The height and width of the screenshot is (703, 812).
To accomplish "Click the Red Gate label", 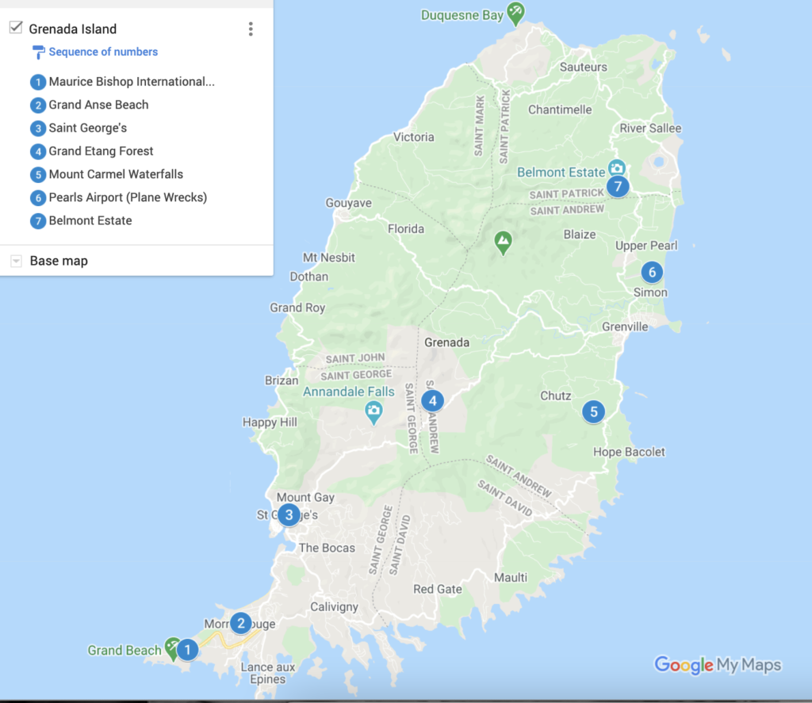I will coord(437,589).
